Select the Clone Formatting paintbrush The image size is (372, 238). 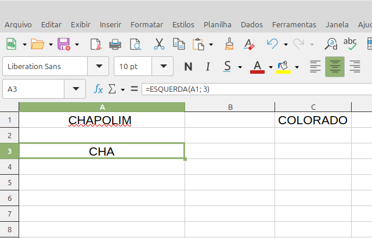229,44
